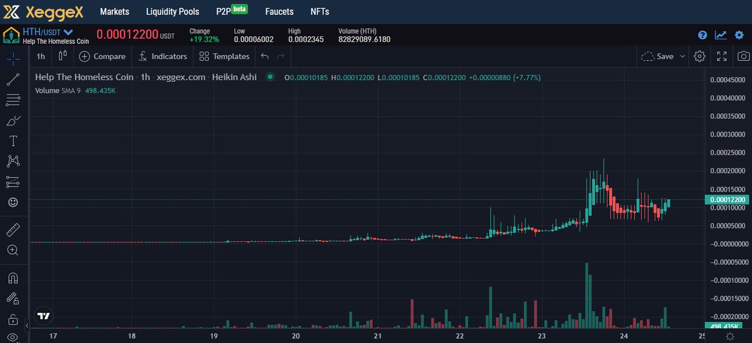
Task: Take a chart snapshot with camera icon
Action: coord(743,56)
